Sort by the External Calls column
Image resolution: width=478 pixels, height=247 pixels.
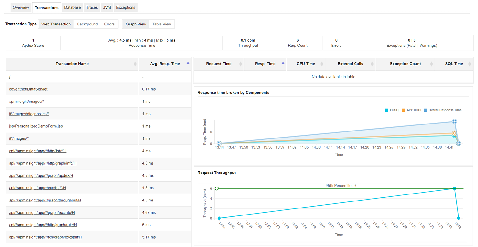pos(372,64)
